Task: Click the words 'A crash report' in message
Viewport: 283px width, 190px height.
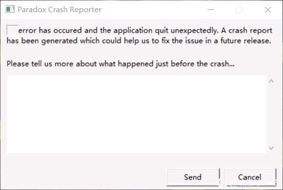Action: point(247,30)
